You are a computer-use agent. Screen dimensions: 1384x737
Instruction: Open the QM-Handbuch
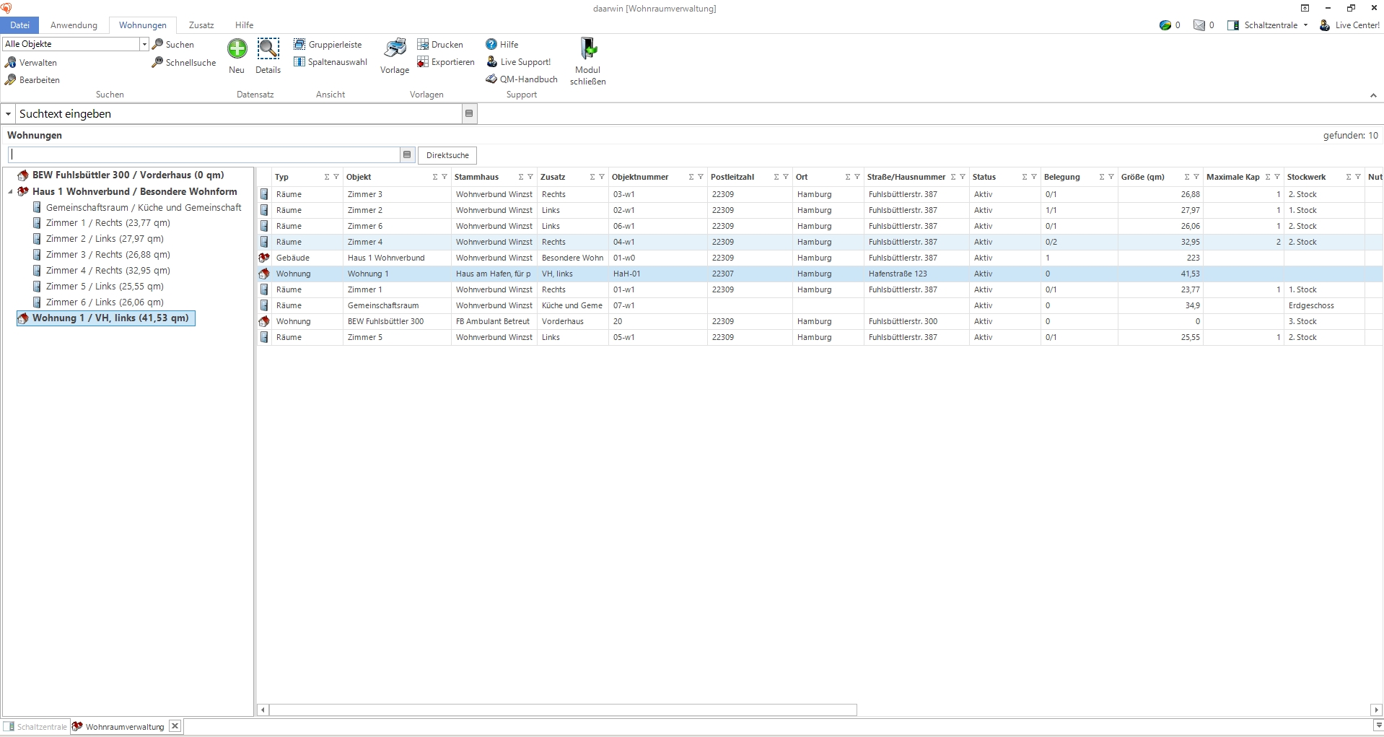521,79
